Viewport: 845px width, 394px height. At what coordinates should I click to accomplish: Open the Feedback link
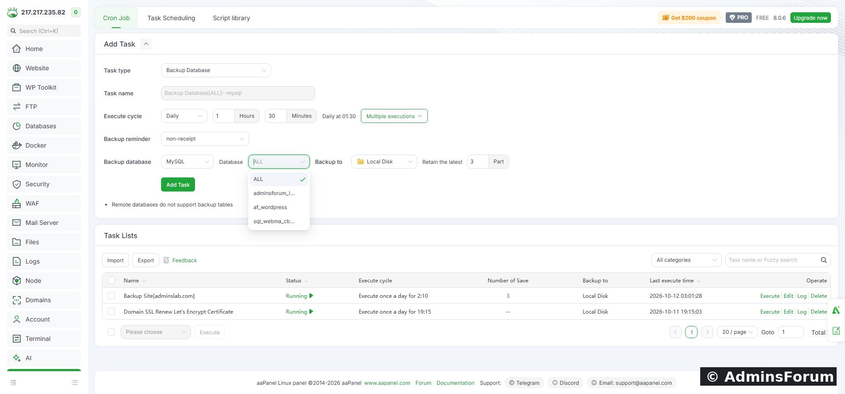[184, 260]
